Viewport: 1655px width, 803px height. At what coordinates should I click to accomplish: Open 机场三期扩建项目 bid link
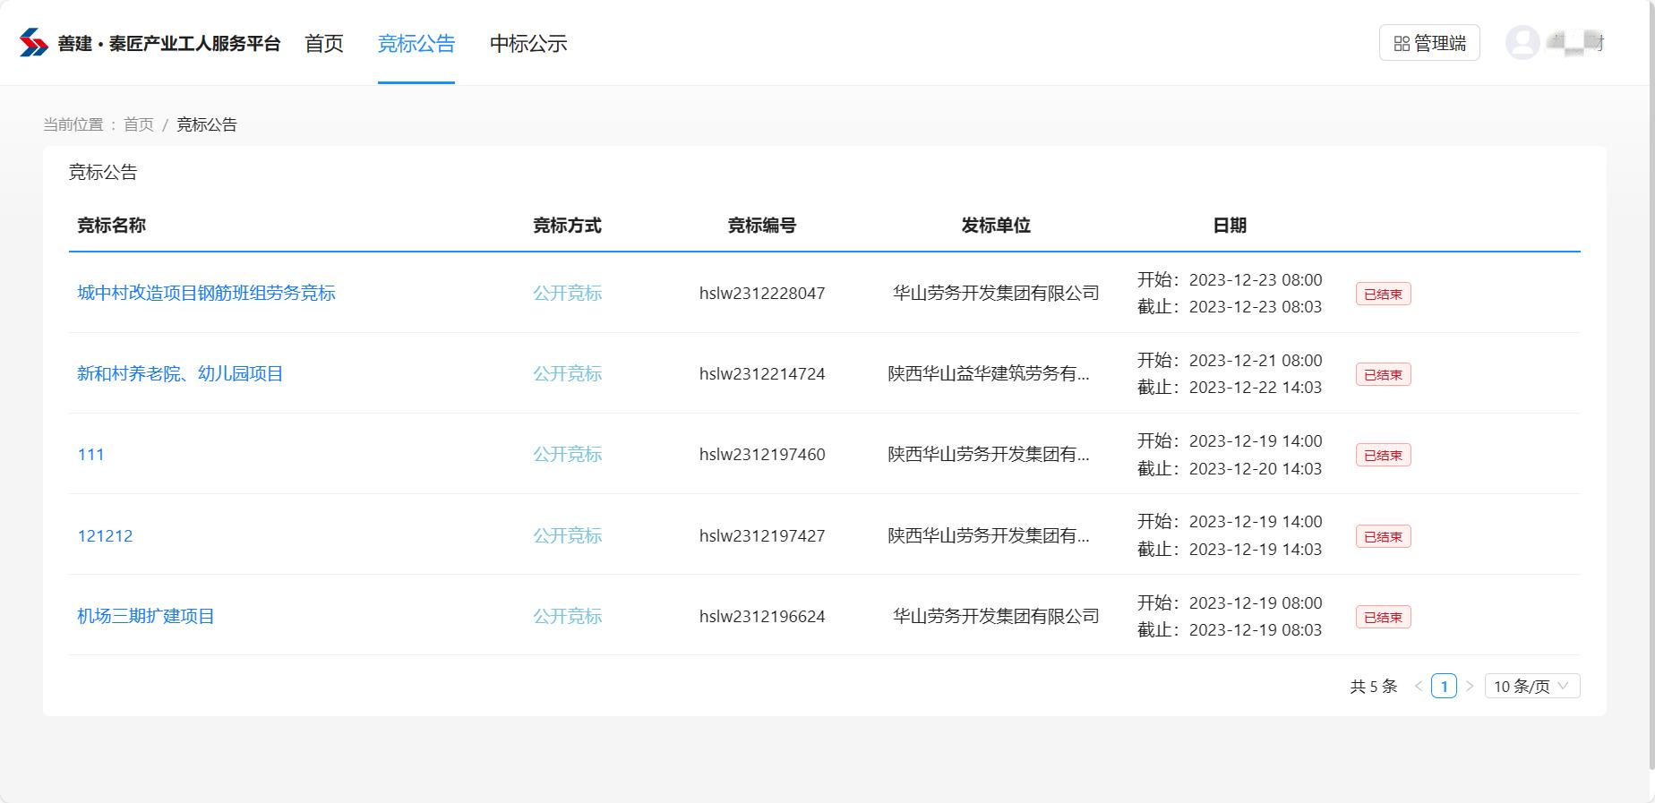tap(146, 616)
